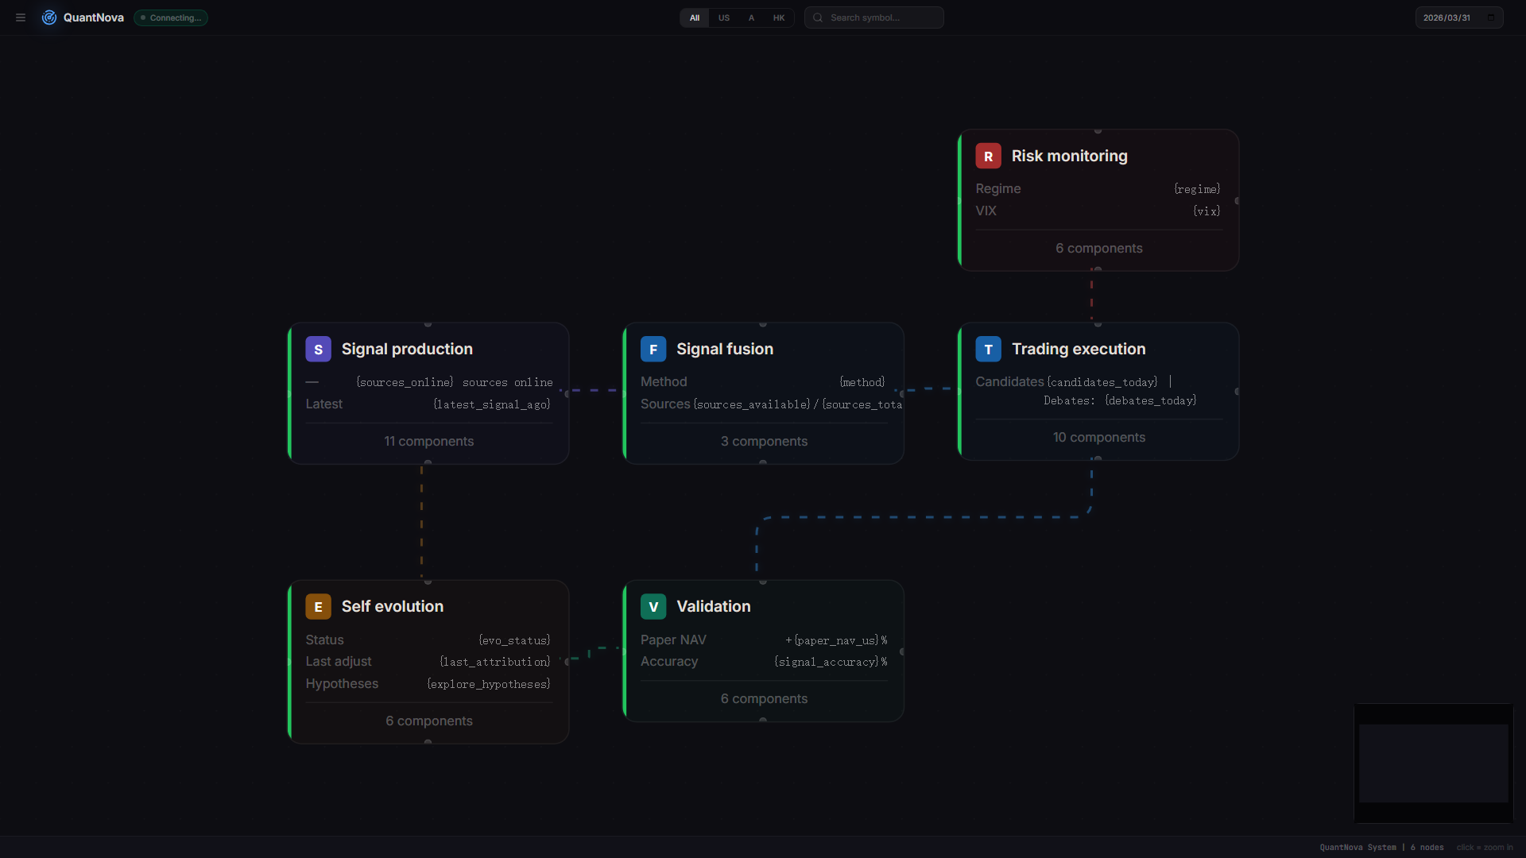Type in the Search symbol field
This screenshot has width=1526, height=858.
pyautogui.click(x=882, y=17)
